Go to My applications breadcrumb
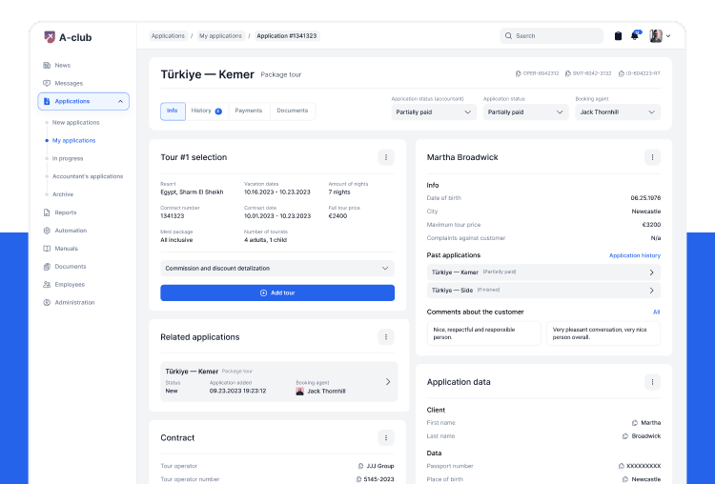The height and width of the screenshot is (484, 715). pos(221,36)
